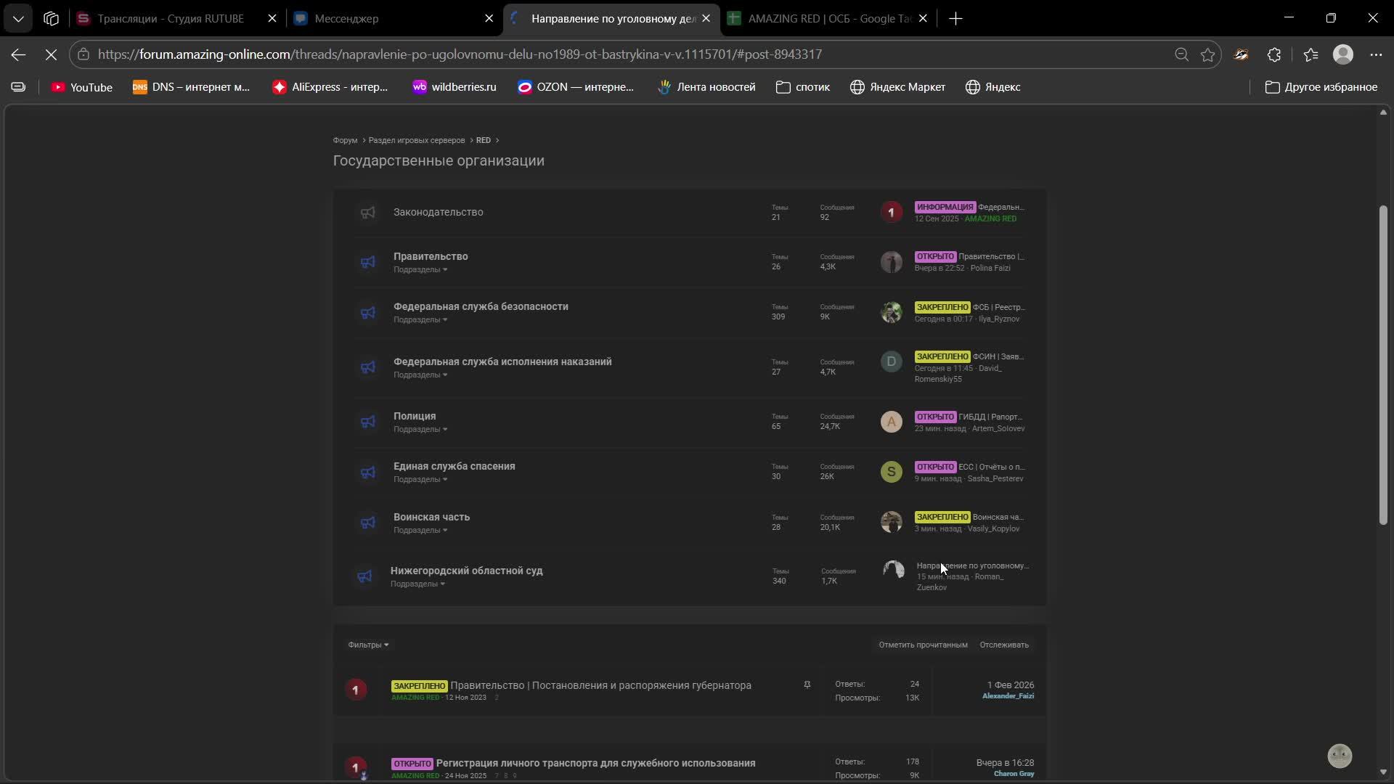The image size is (1394, 784).
Task: Open browser profile avatar icon
Action: pyautogui.click(x=1343, y=54)
